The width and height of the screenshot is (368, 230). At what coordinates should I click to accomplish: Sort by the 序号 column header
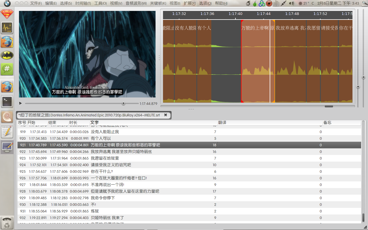22,123
